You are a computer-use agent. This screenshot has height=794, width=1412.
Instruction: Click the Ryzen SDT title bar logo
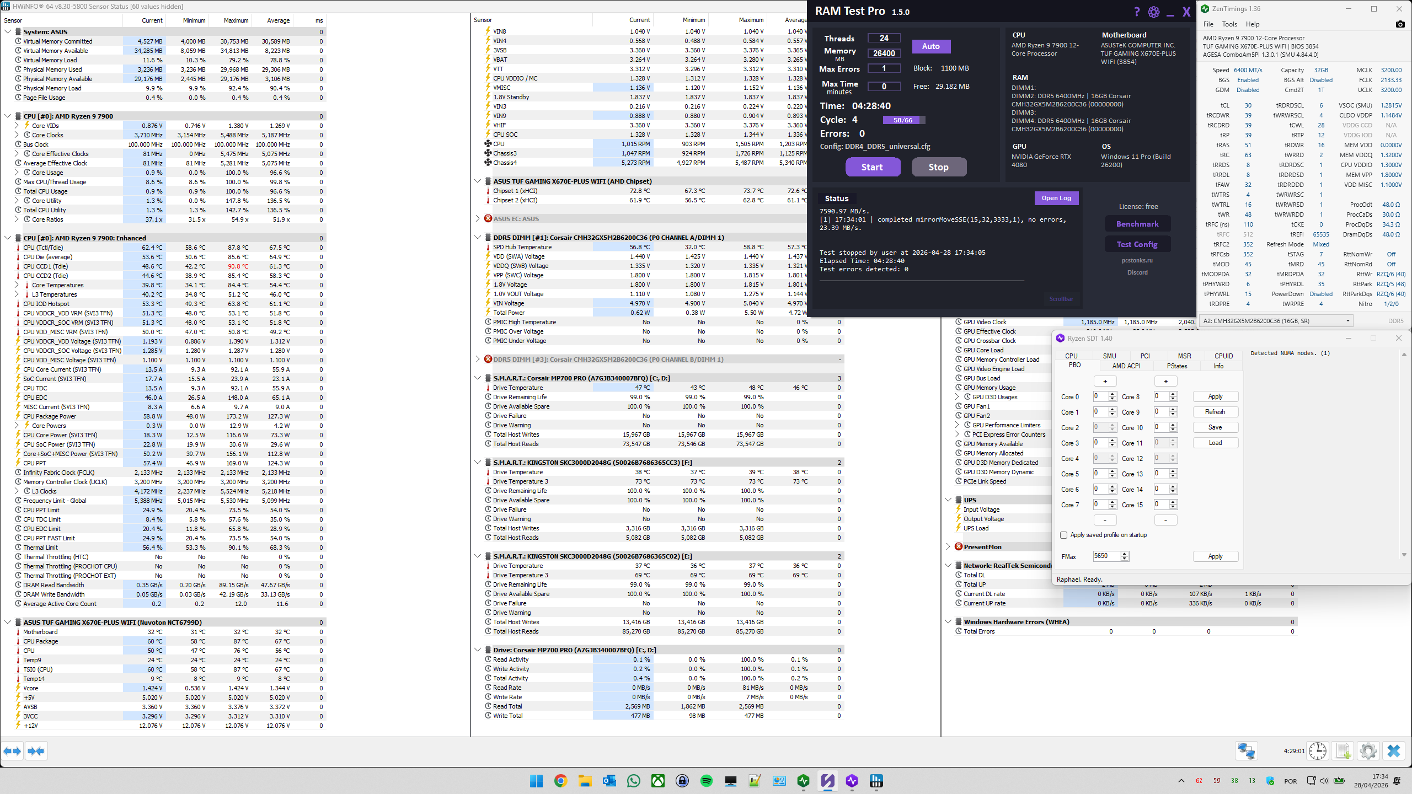pos(1060,338)
